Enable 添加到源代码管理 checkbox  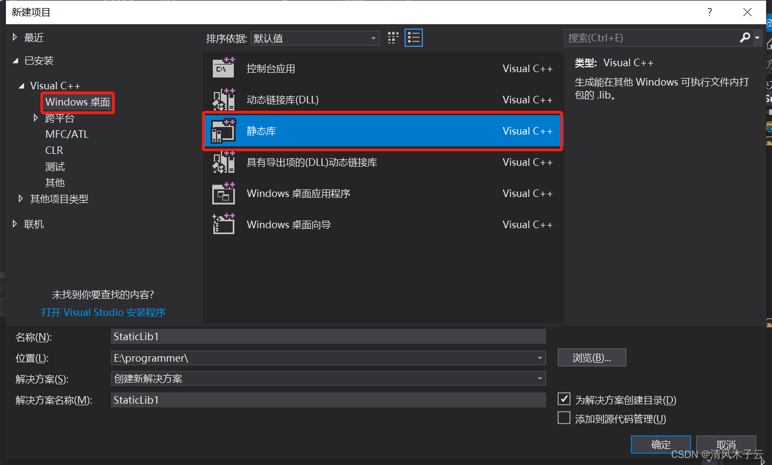564,418
